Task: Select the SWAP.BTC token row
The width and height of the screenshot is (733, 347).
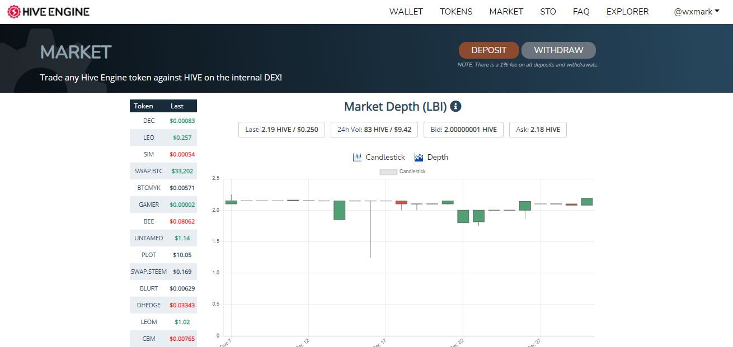Action: (x=163, y=171)
